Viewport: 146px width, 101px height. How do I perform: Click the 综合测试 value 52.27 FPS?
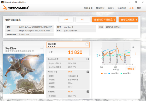point(72,96)
